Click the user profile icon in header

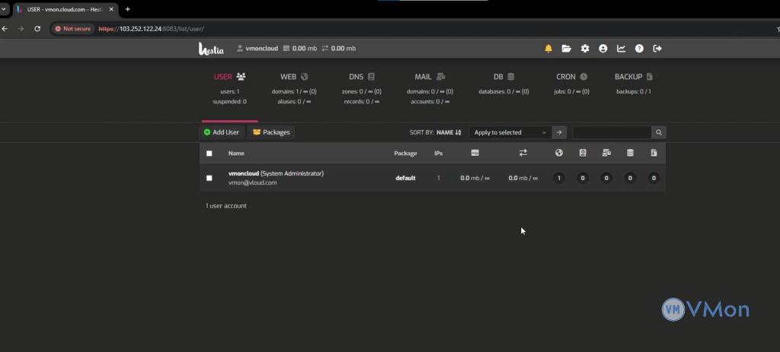(603, 49)
